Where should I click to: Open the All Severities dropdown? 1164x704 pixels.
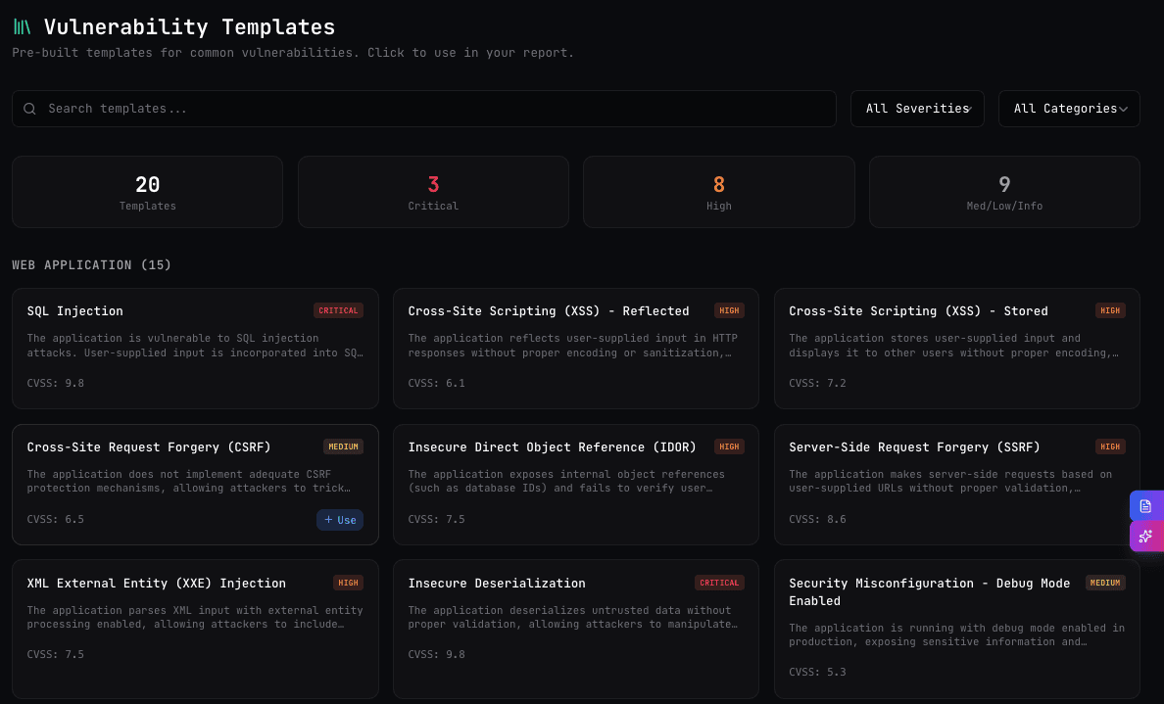click(x=917, y=108)
